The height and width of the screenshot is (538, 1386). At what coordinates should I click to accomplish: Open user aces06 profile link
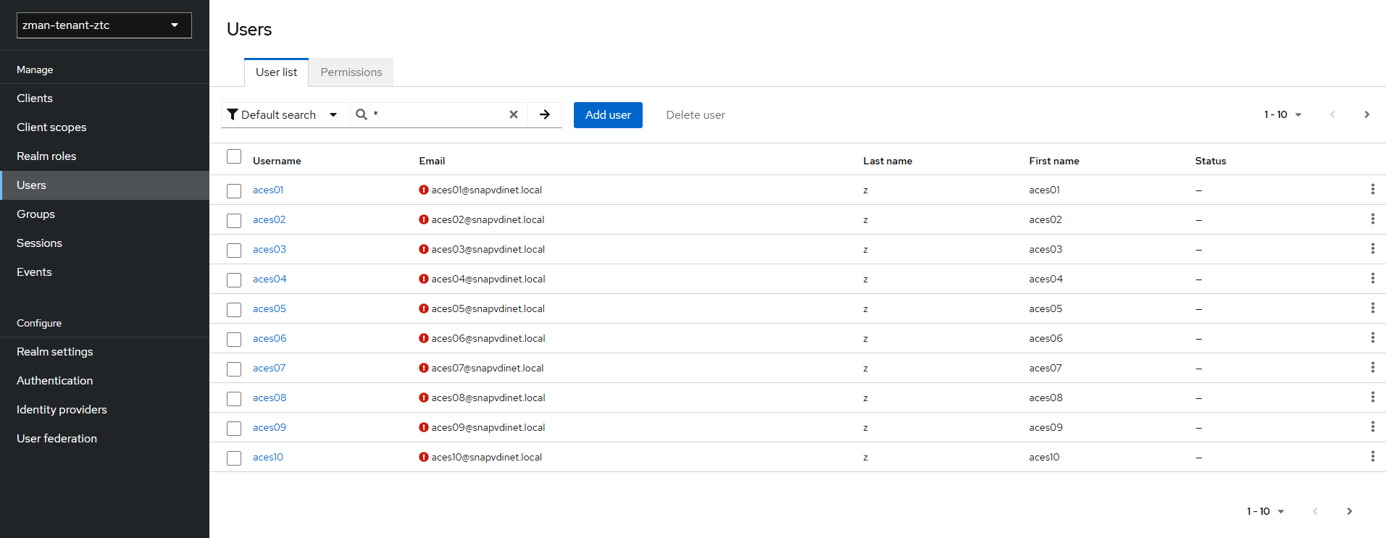[x=270, y=338]
